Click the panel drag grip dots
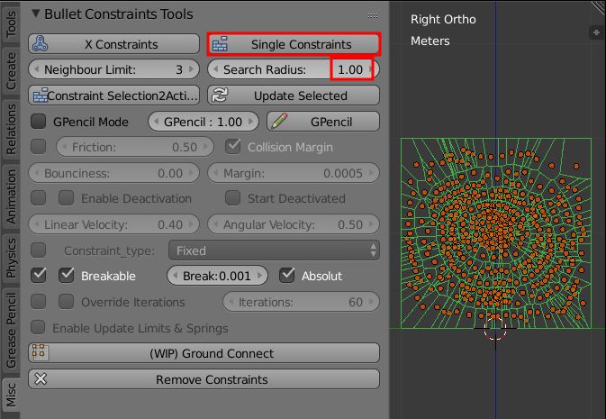Screen dimensions: 606x419 tap(373, 15)
